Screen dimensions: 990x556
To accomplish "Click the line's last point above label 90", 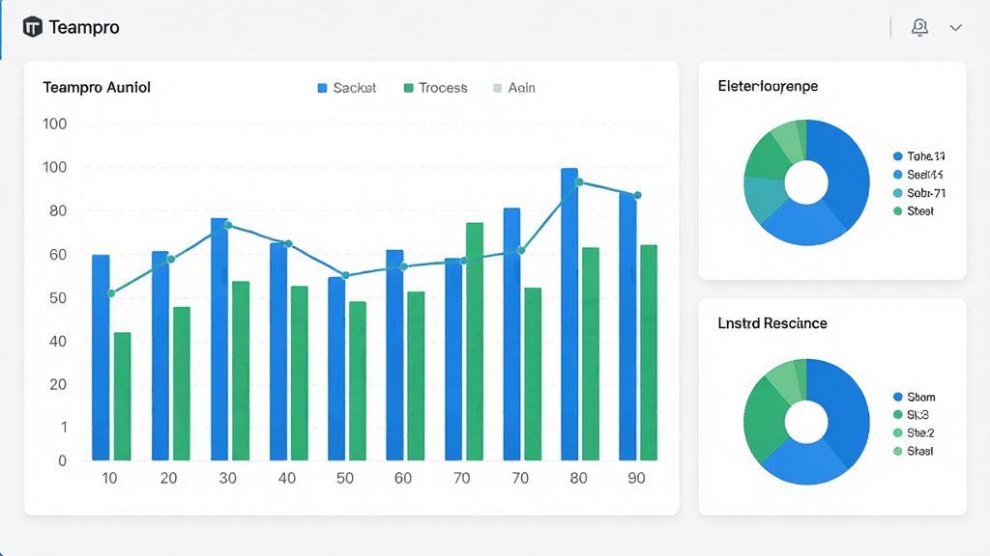I will pyautogui.click(x=638, y=195).
